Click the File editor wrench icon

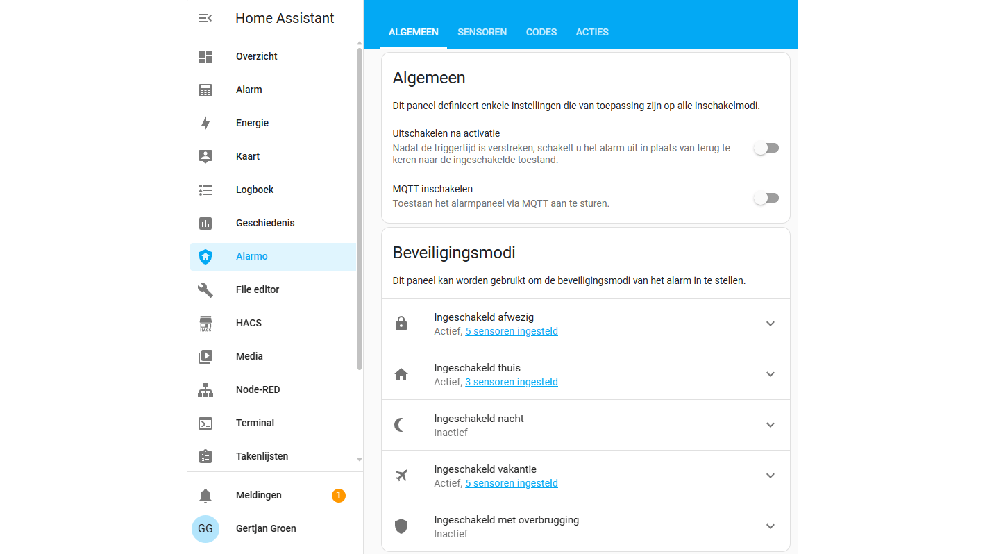point(205,289)
